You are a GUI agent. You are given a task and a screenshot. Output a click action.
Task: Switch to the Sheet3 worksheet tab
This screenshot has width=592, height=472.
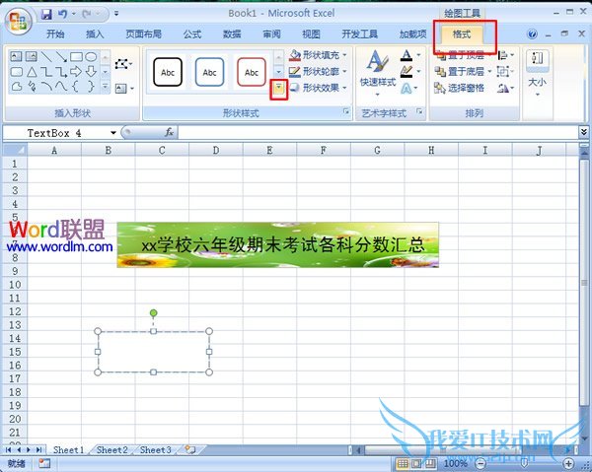click(156, 450)
